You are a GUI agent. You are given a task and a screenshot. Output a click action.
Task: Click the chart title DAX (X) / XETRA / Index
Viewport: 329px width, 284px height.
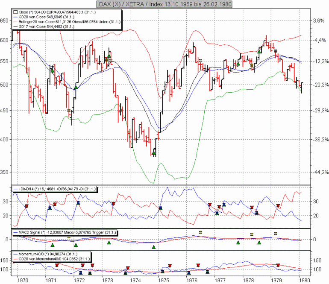[164, 4]
